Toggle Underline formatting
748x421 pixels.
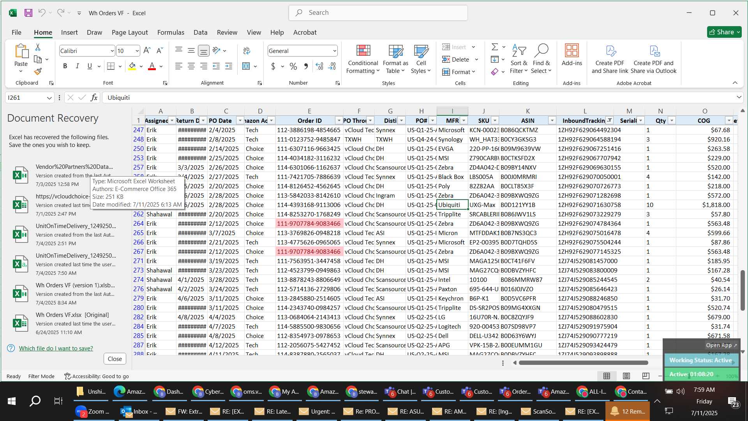[x=90, y=66]
